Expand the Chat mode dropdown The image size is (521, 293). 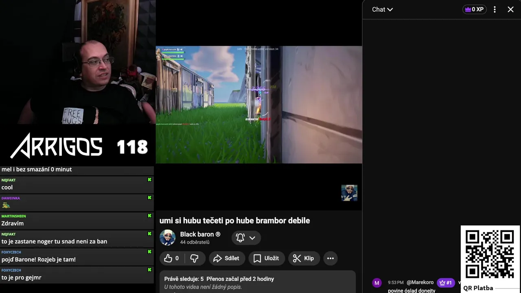coord(382,9)
